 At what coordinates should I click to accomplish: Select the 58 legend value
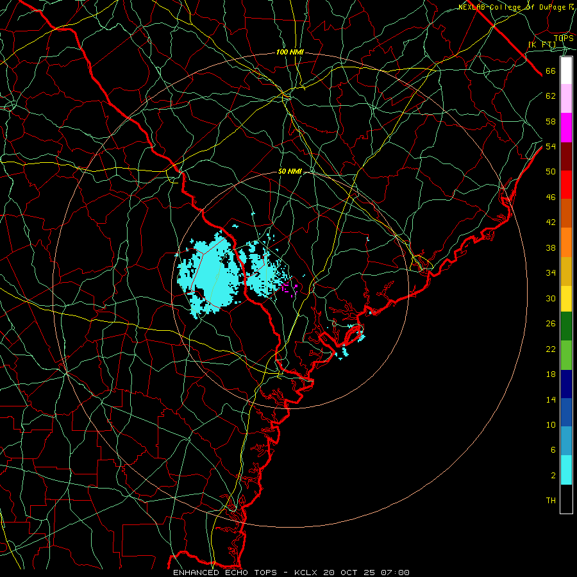[551, 121]
